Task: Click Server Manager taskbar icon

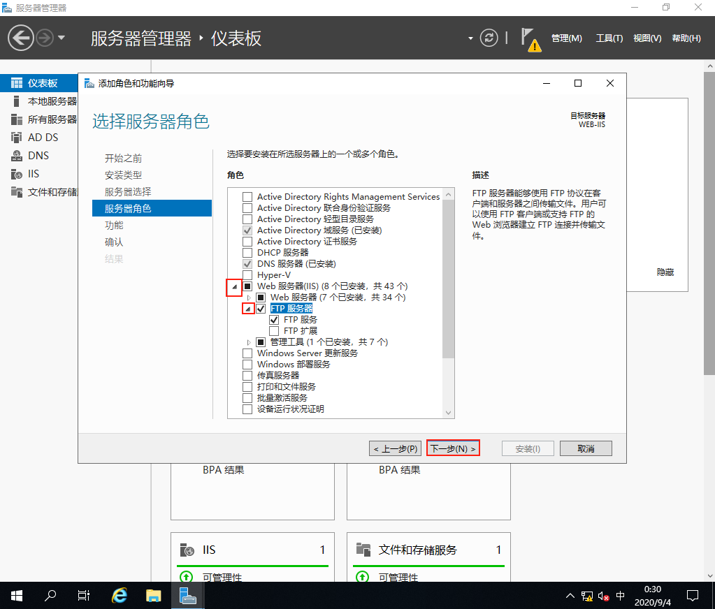Action: [x=187, y=595]
